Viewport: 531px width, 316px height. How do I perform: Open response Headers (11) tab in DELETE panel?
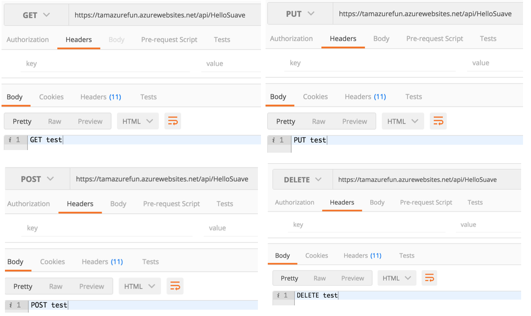[x=362, y=256]
